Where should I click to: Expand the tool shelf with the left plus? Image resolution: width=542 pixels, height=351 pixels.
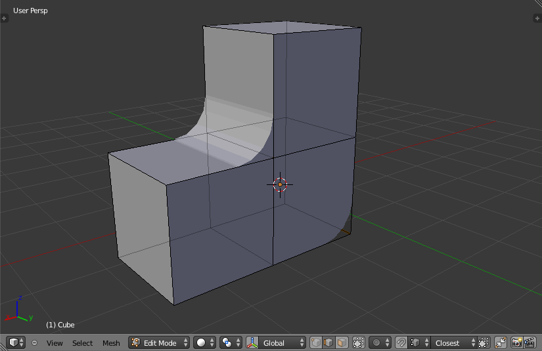tap(4, 18)
